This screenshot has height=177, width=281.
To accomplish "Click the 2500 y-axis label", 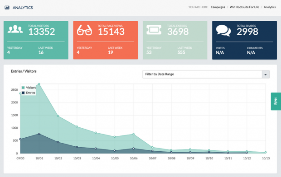I will [x=15, y=90].
